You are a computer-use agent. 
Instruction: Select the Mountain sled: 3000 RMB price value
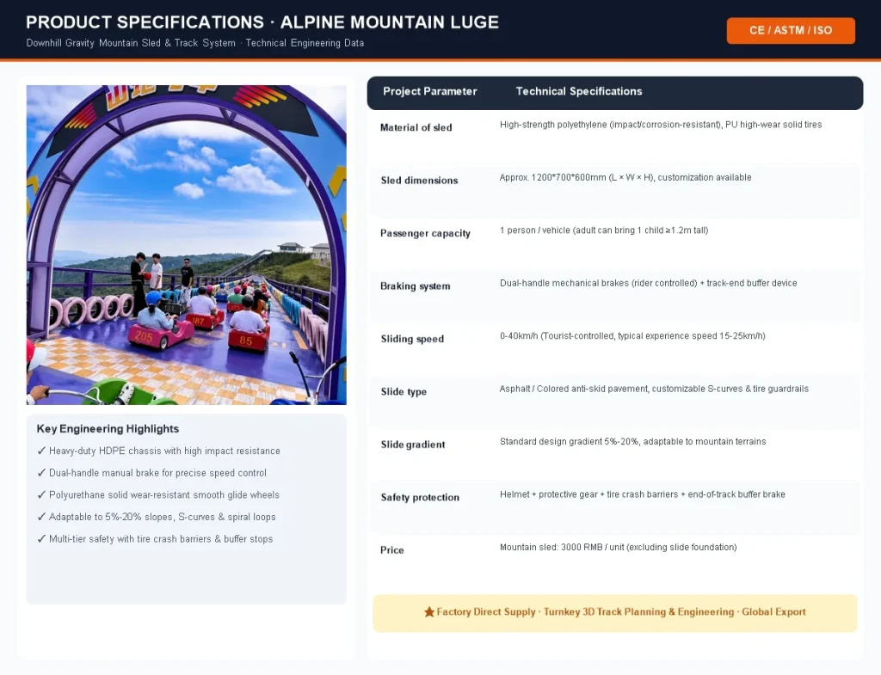pyautogui.click(x=618, y=547)
